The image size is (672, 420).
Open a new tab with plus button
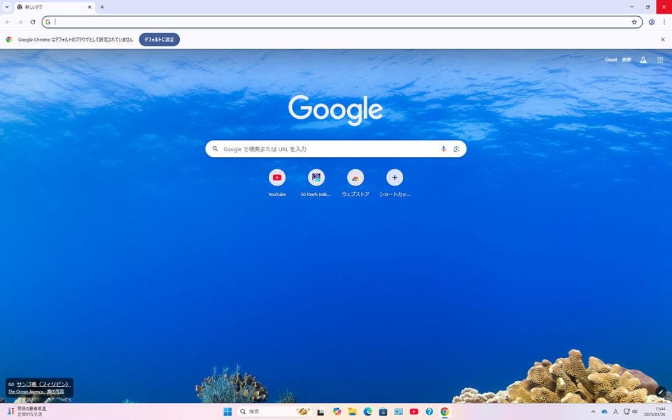pos(102,7)
